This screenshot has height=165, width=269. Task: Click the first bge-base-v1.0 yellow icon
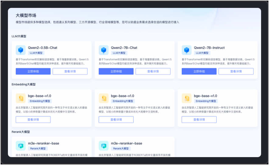pos(21,98)
